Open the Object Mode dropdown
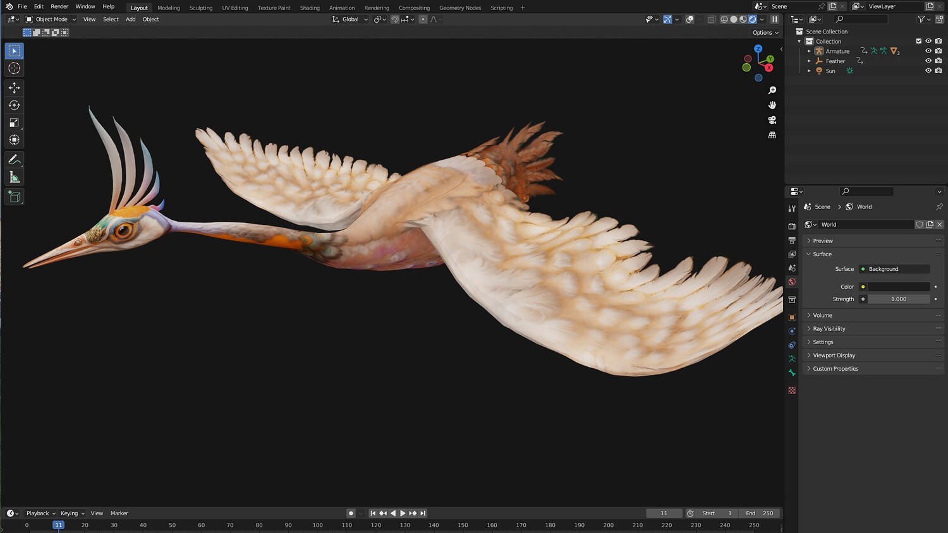Viewport: 948px width, 533px height. [51, 20]
